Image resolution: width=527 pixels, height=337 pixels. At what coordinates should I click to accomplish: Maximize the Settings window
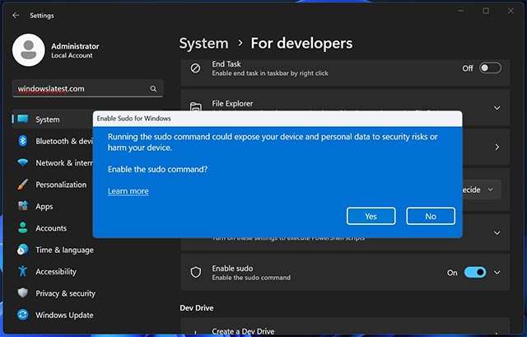(x=486, y=11)
